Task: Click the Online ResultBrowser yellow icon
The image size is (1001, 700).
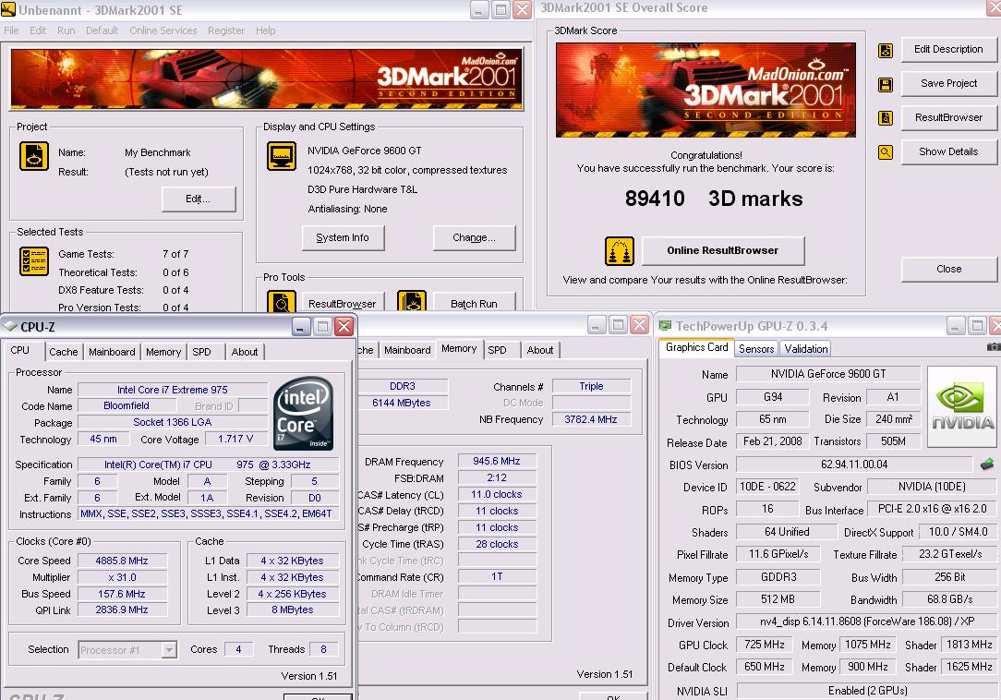Action: tap(620, 251)
